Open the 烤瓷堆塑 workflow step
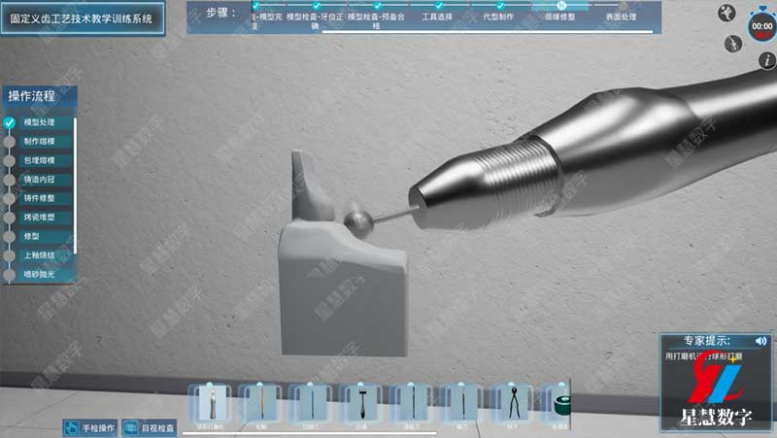Viewport: 777px width, 438px height. pyautogui.click(x=39, y=217)
